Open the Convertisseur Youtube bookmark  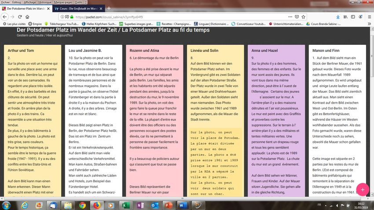(249, 24)
